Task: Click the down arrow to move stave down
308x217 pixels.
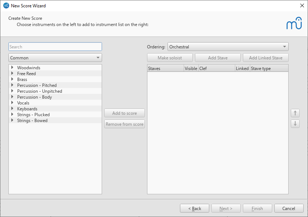Action: coord(295,124)
